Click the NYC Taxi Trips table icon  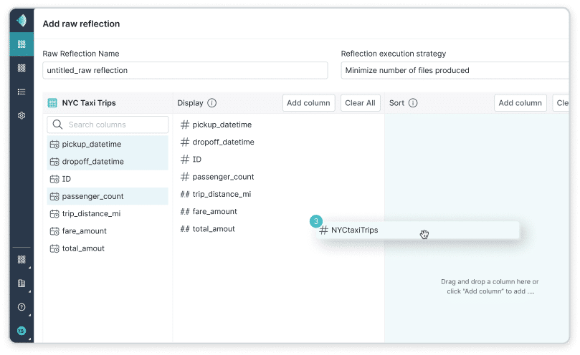click(52, 103)
